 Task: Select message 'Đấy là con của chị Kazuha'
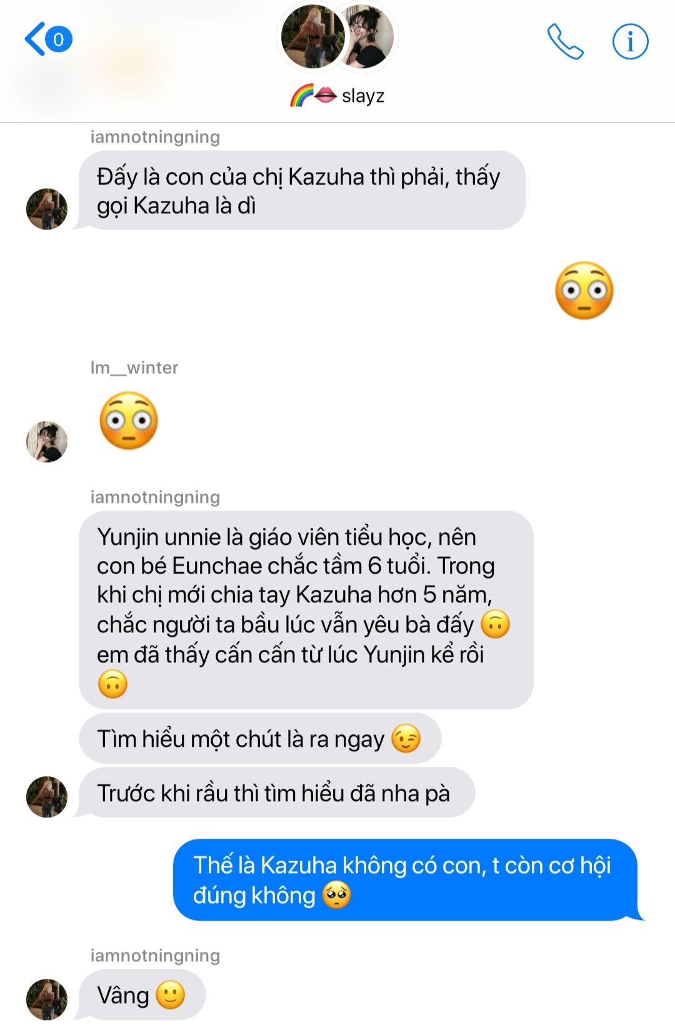pyautogui.click(x=302, y=190)
